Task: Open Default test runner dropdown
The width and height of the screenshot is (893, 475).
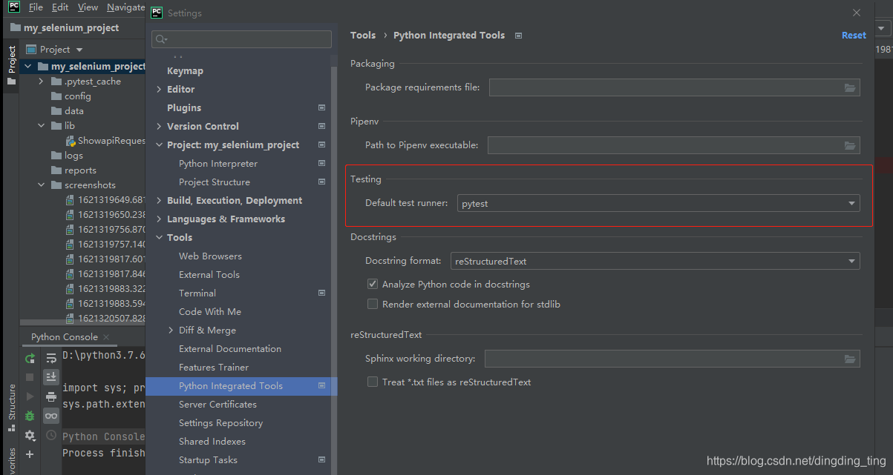Action: pyautogui.click(x=658, y=203)
